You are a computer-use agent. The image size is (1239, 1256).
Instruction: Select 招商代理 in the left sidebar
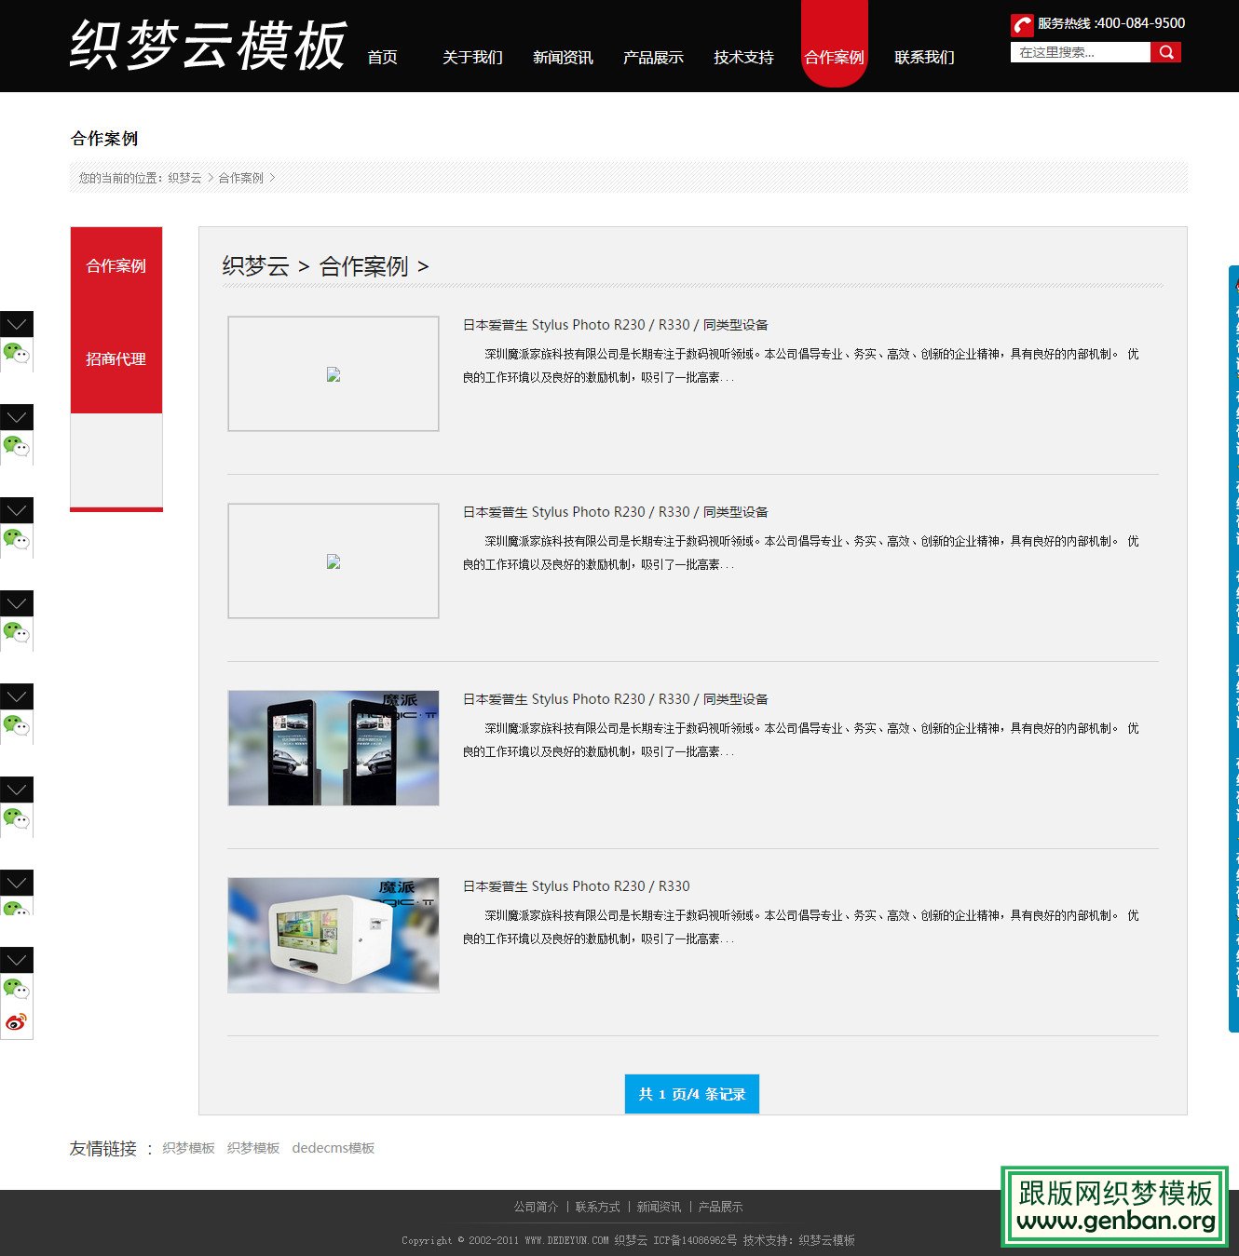tap(116, 359)
